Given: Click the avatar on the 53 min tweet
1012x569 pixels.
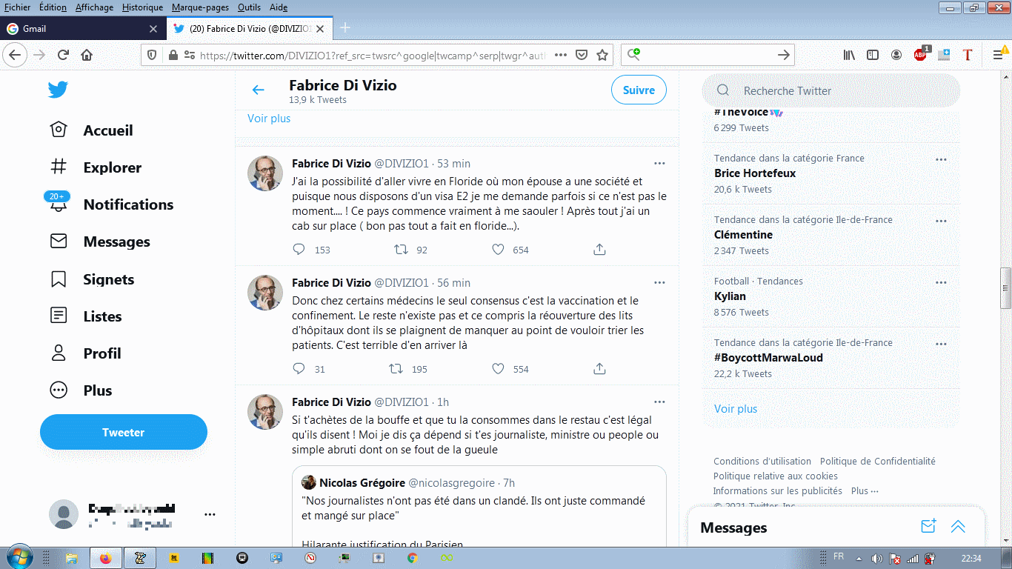Looking at the screenshot, I should tap(264, 173).
